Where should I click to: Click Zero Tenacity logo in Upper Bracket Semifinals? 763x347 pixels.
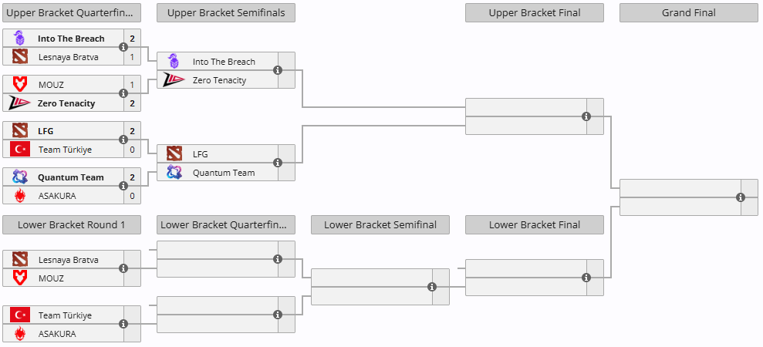[x=174, y=80]
